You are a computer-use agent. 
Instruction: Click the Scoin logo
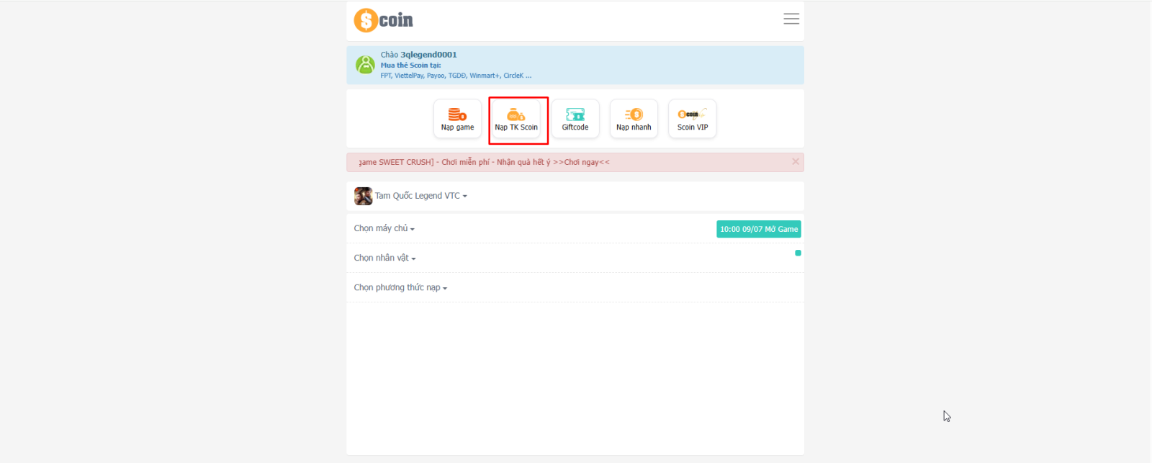coord(384,20)
